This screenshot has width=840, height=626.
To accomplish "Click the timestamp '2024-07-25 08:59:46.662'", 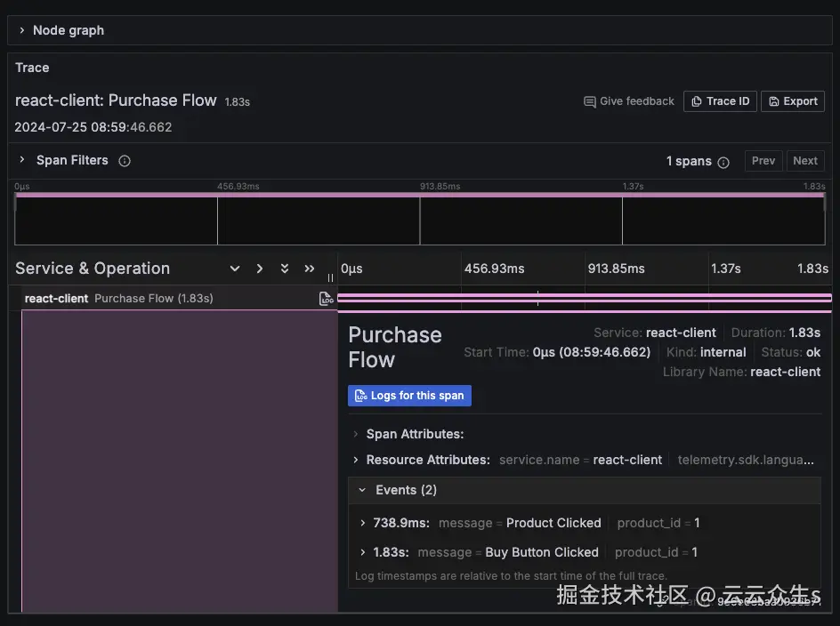I will 93,127.
